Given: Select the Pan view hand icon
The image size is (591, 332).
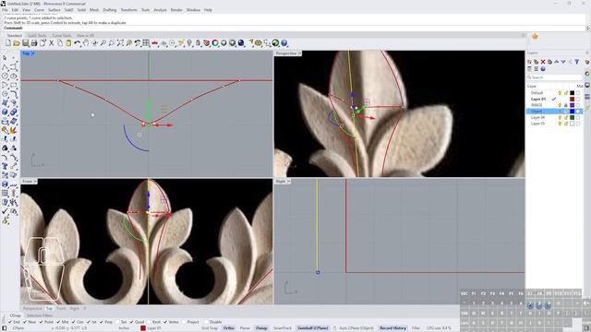Looking at the screenshot, I should click(x=86, y=43).
